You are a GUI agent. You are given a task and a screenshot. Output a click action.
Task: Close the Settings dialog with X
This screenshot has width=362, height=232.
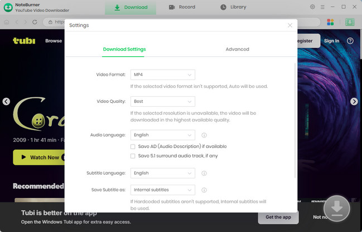click(x=289, y=25)
